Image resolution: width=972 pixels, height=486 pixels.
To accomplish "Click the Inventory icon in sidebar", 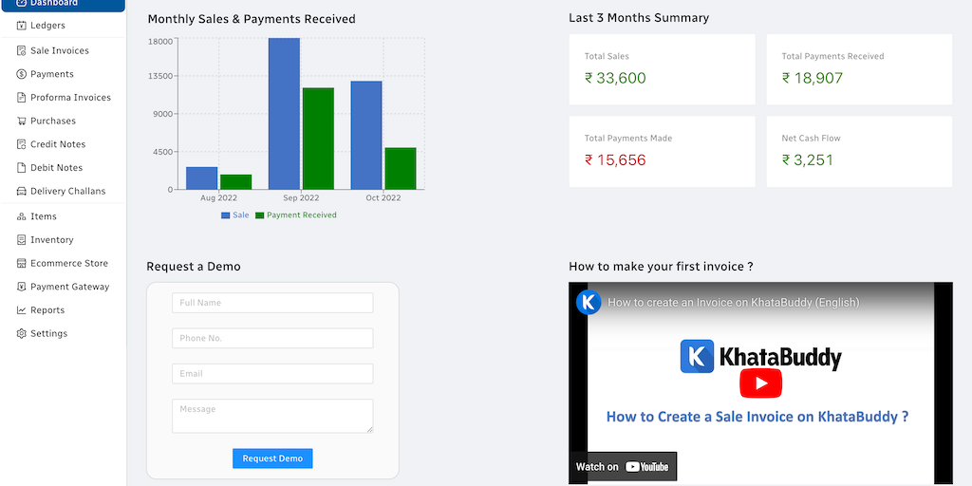I will click(x=22, y=240).
